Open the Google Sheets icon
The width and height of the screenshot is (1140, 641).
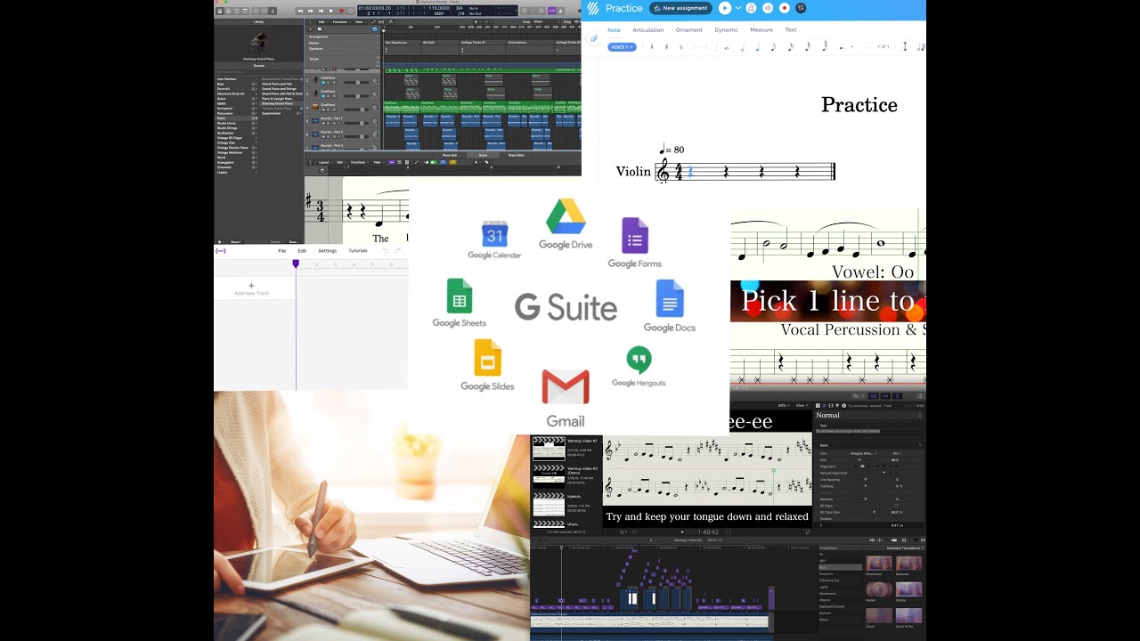pyautogui.click(x=460, y=296)
